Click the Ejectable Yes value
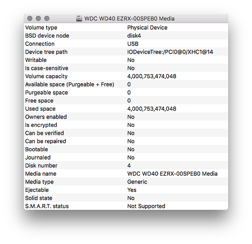 tap(132, 190)
